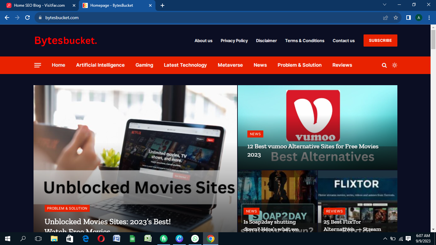The image size is (436, 245).
Task: Open Microsoft Word from the taskbar
Action: (x=117, y=238)
